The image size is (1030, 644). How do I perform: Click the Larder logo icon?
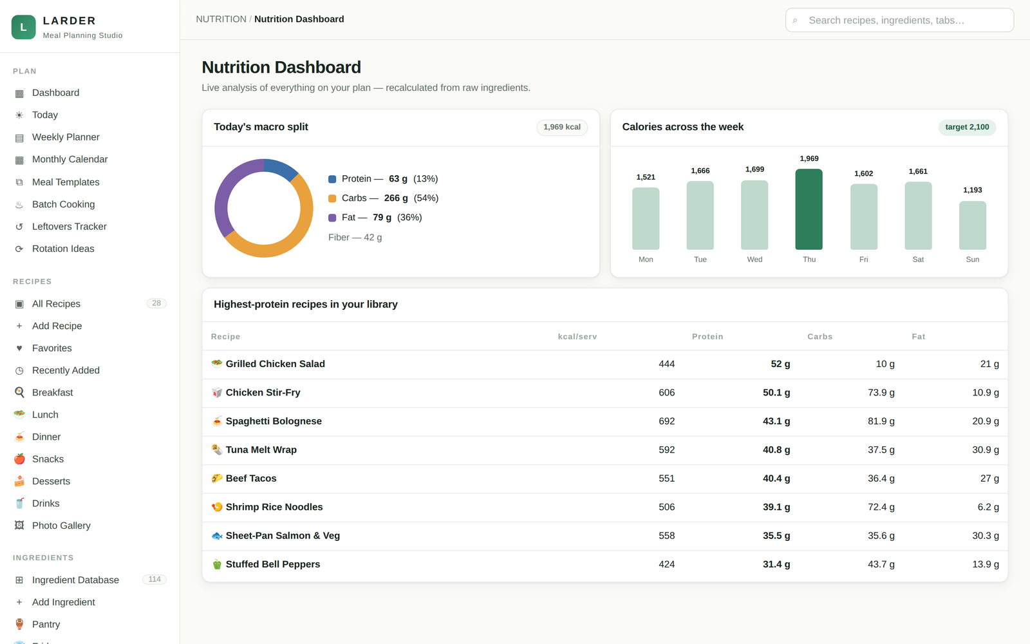click(x=24, y=27)
